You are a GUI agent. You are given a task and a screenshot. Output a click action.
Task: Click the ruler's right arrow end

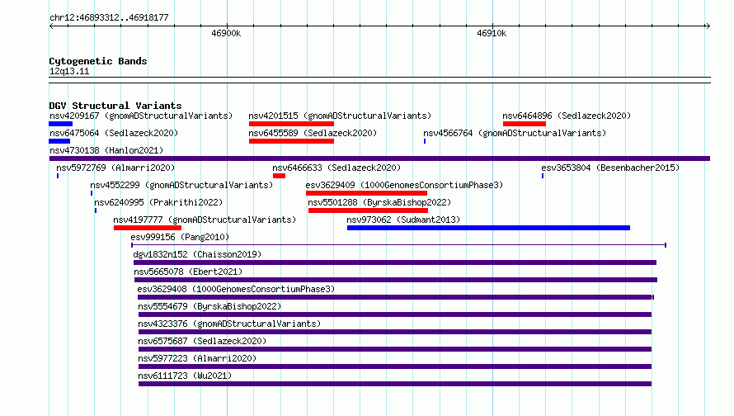(708, 26)
